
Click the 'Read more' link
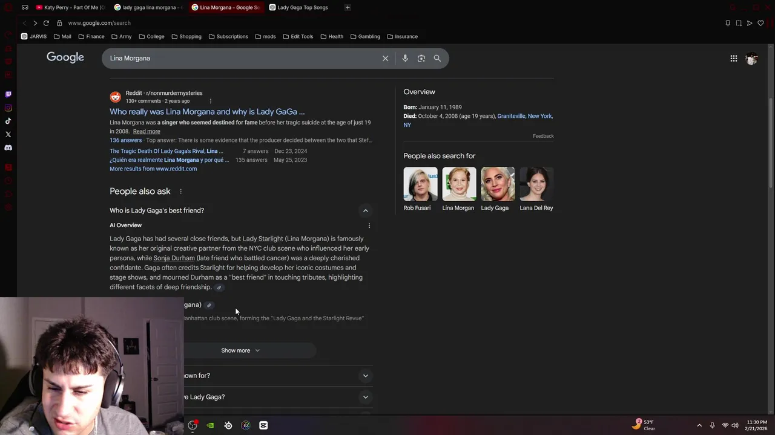click(x=147, y=132)
